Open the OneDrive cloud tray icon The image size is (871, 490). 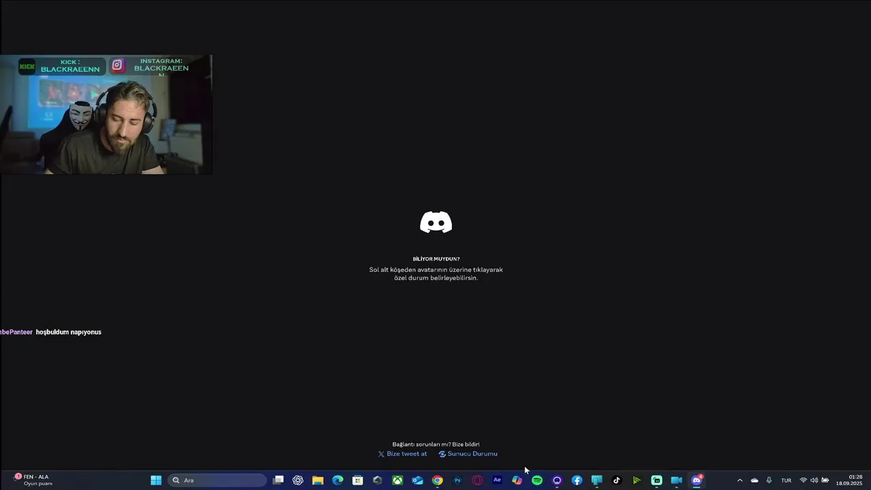coord(755,480)
